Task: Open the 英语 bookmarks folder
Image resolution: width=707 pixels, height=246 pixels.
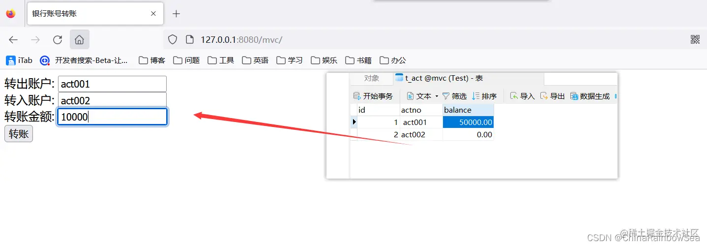Action: click(255, 61)
